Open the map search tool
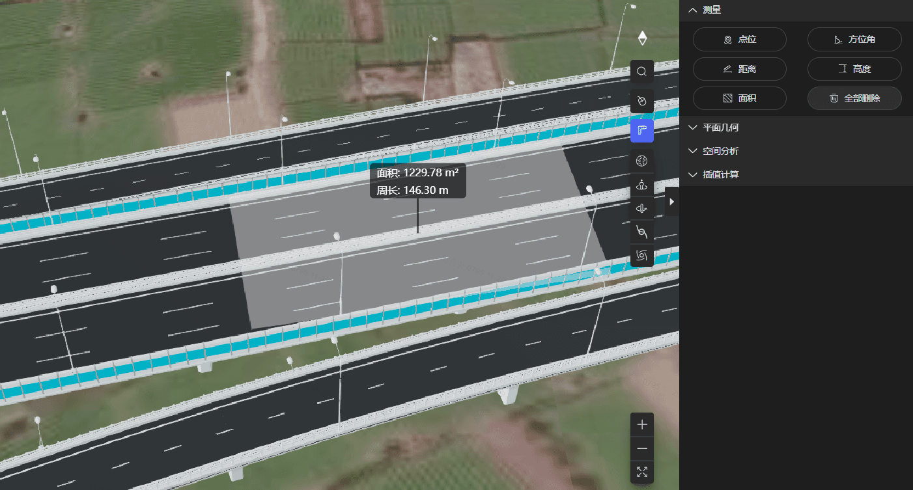This screenshot has height=490, width=913. coord(642,72)
